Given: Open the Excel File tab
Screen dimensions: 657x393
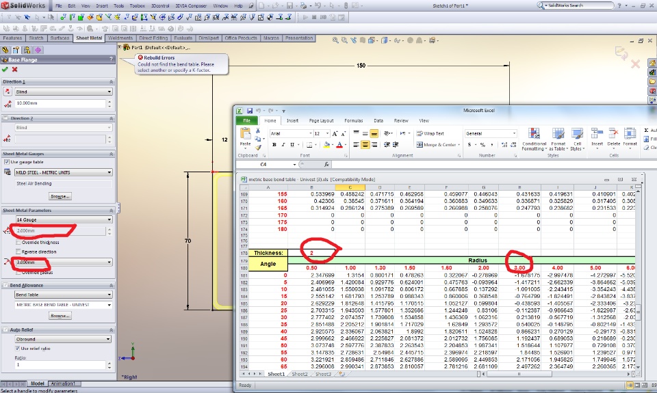Looking at the screenshot, I should coord(247,120).
